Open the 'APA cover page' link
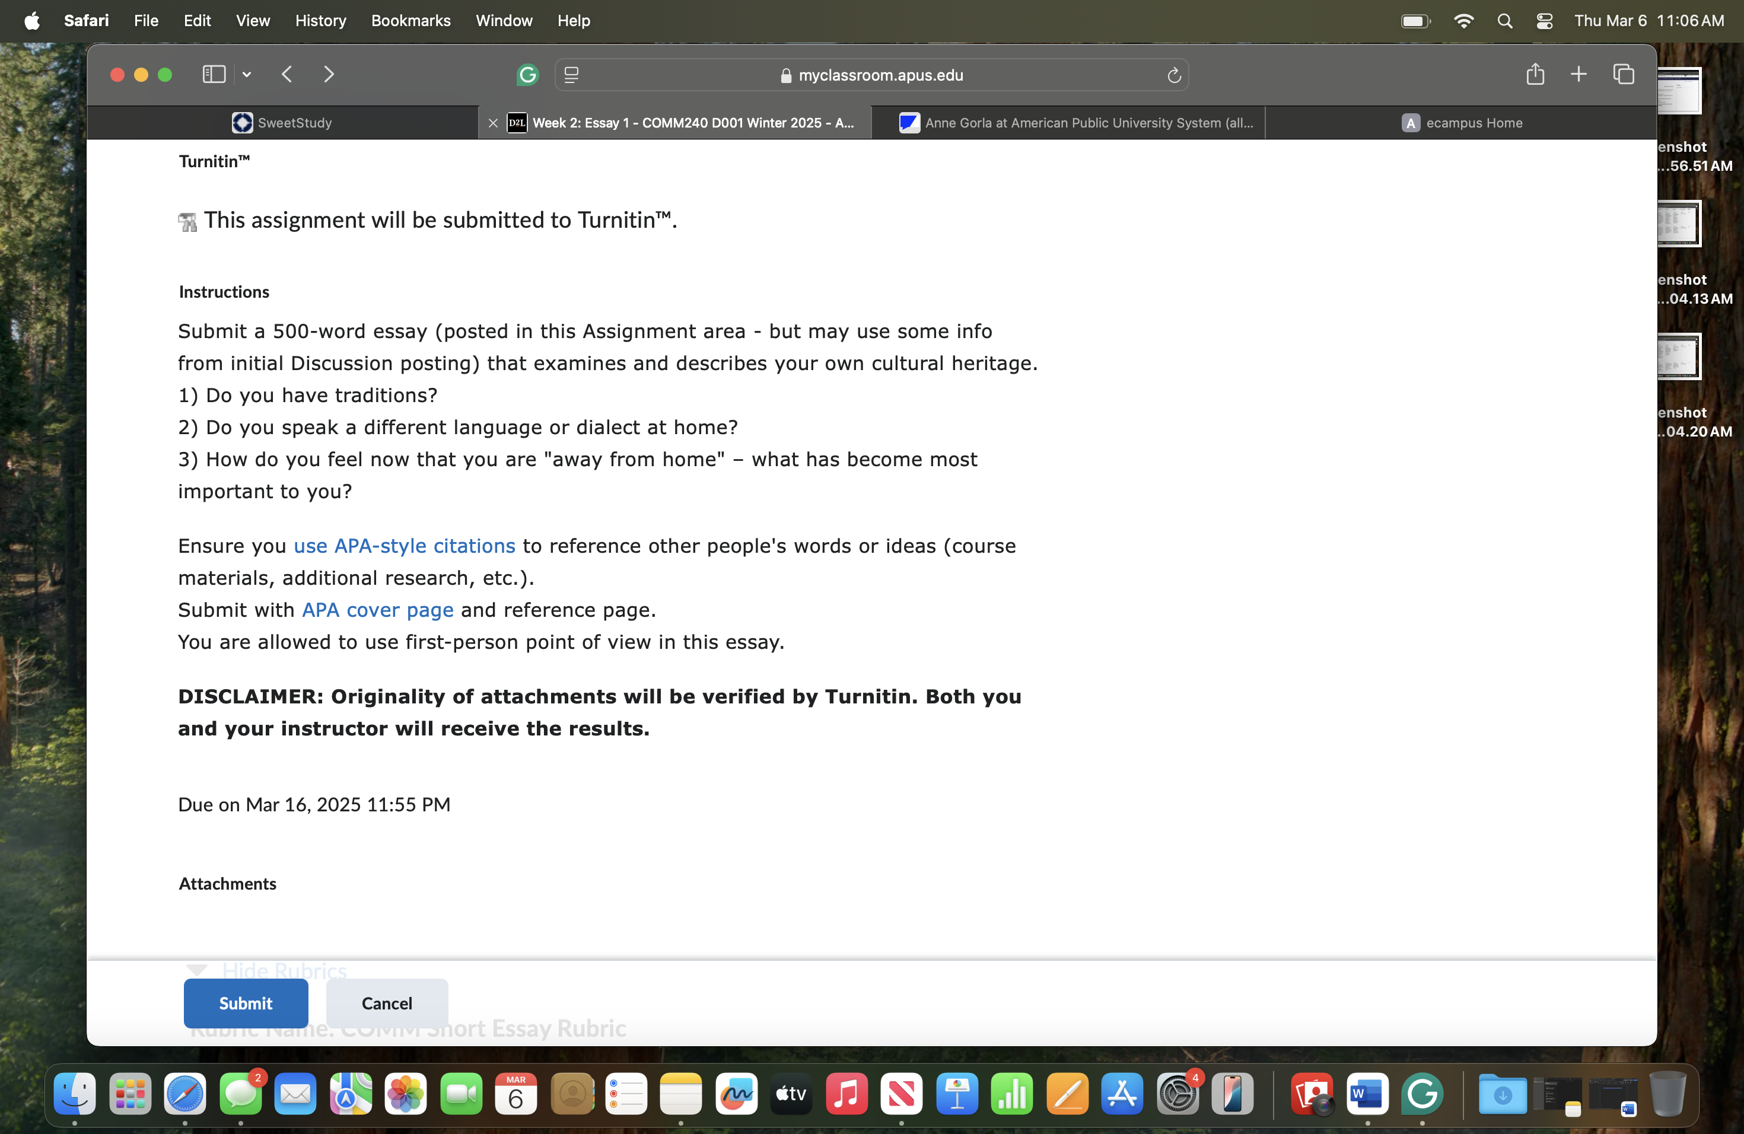Viewport: 1744px width, 1134px height. pyautogui.click(x=378, y=610)
